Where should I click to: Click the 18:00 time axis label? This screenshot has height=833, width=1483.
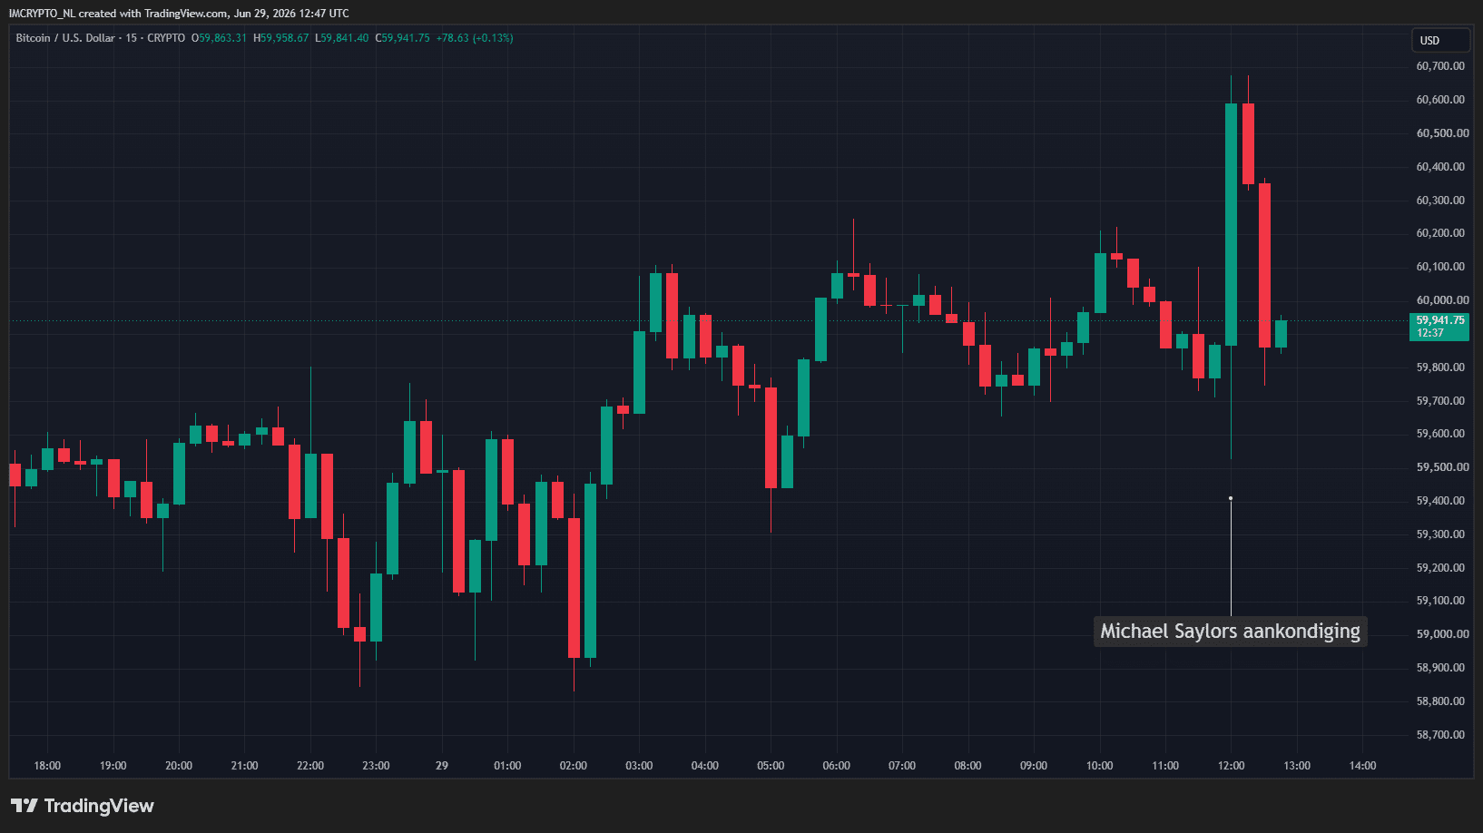click(47, 766)
